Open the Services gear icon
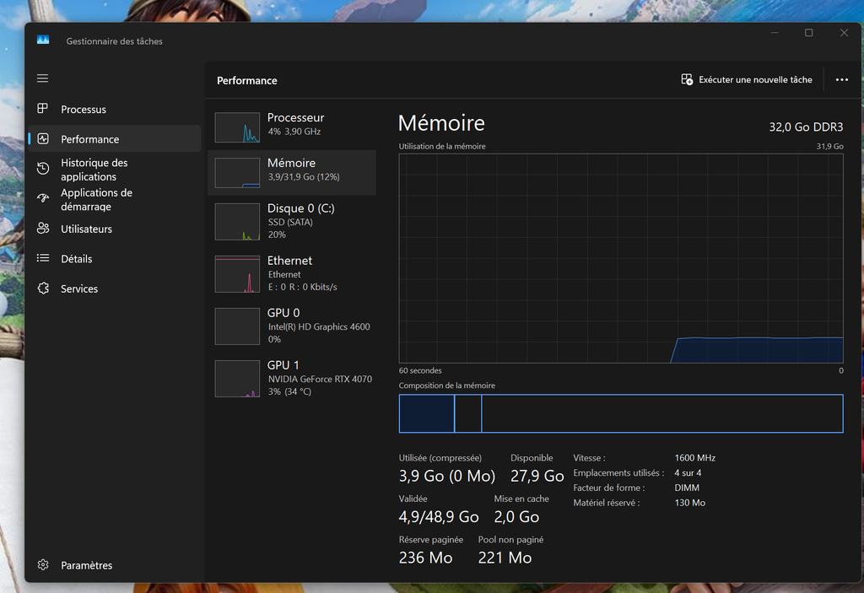The image size is (864, 593). coord(43,288)
